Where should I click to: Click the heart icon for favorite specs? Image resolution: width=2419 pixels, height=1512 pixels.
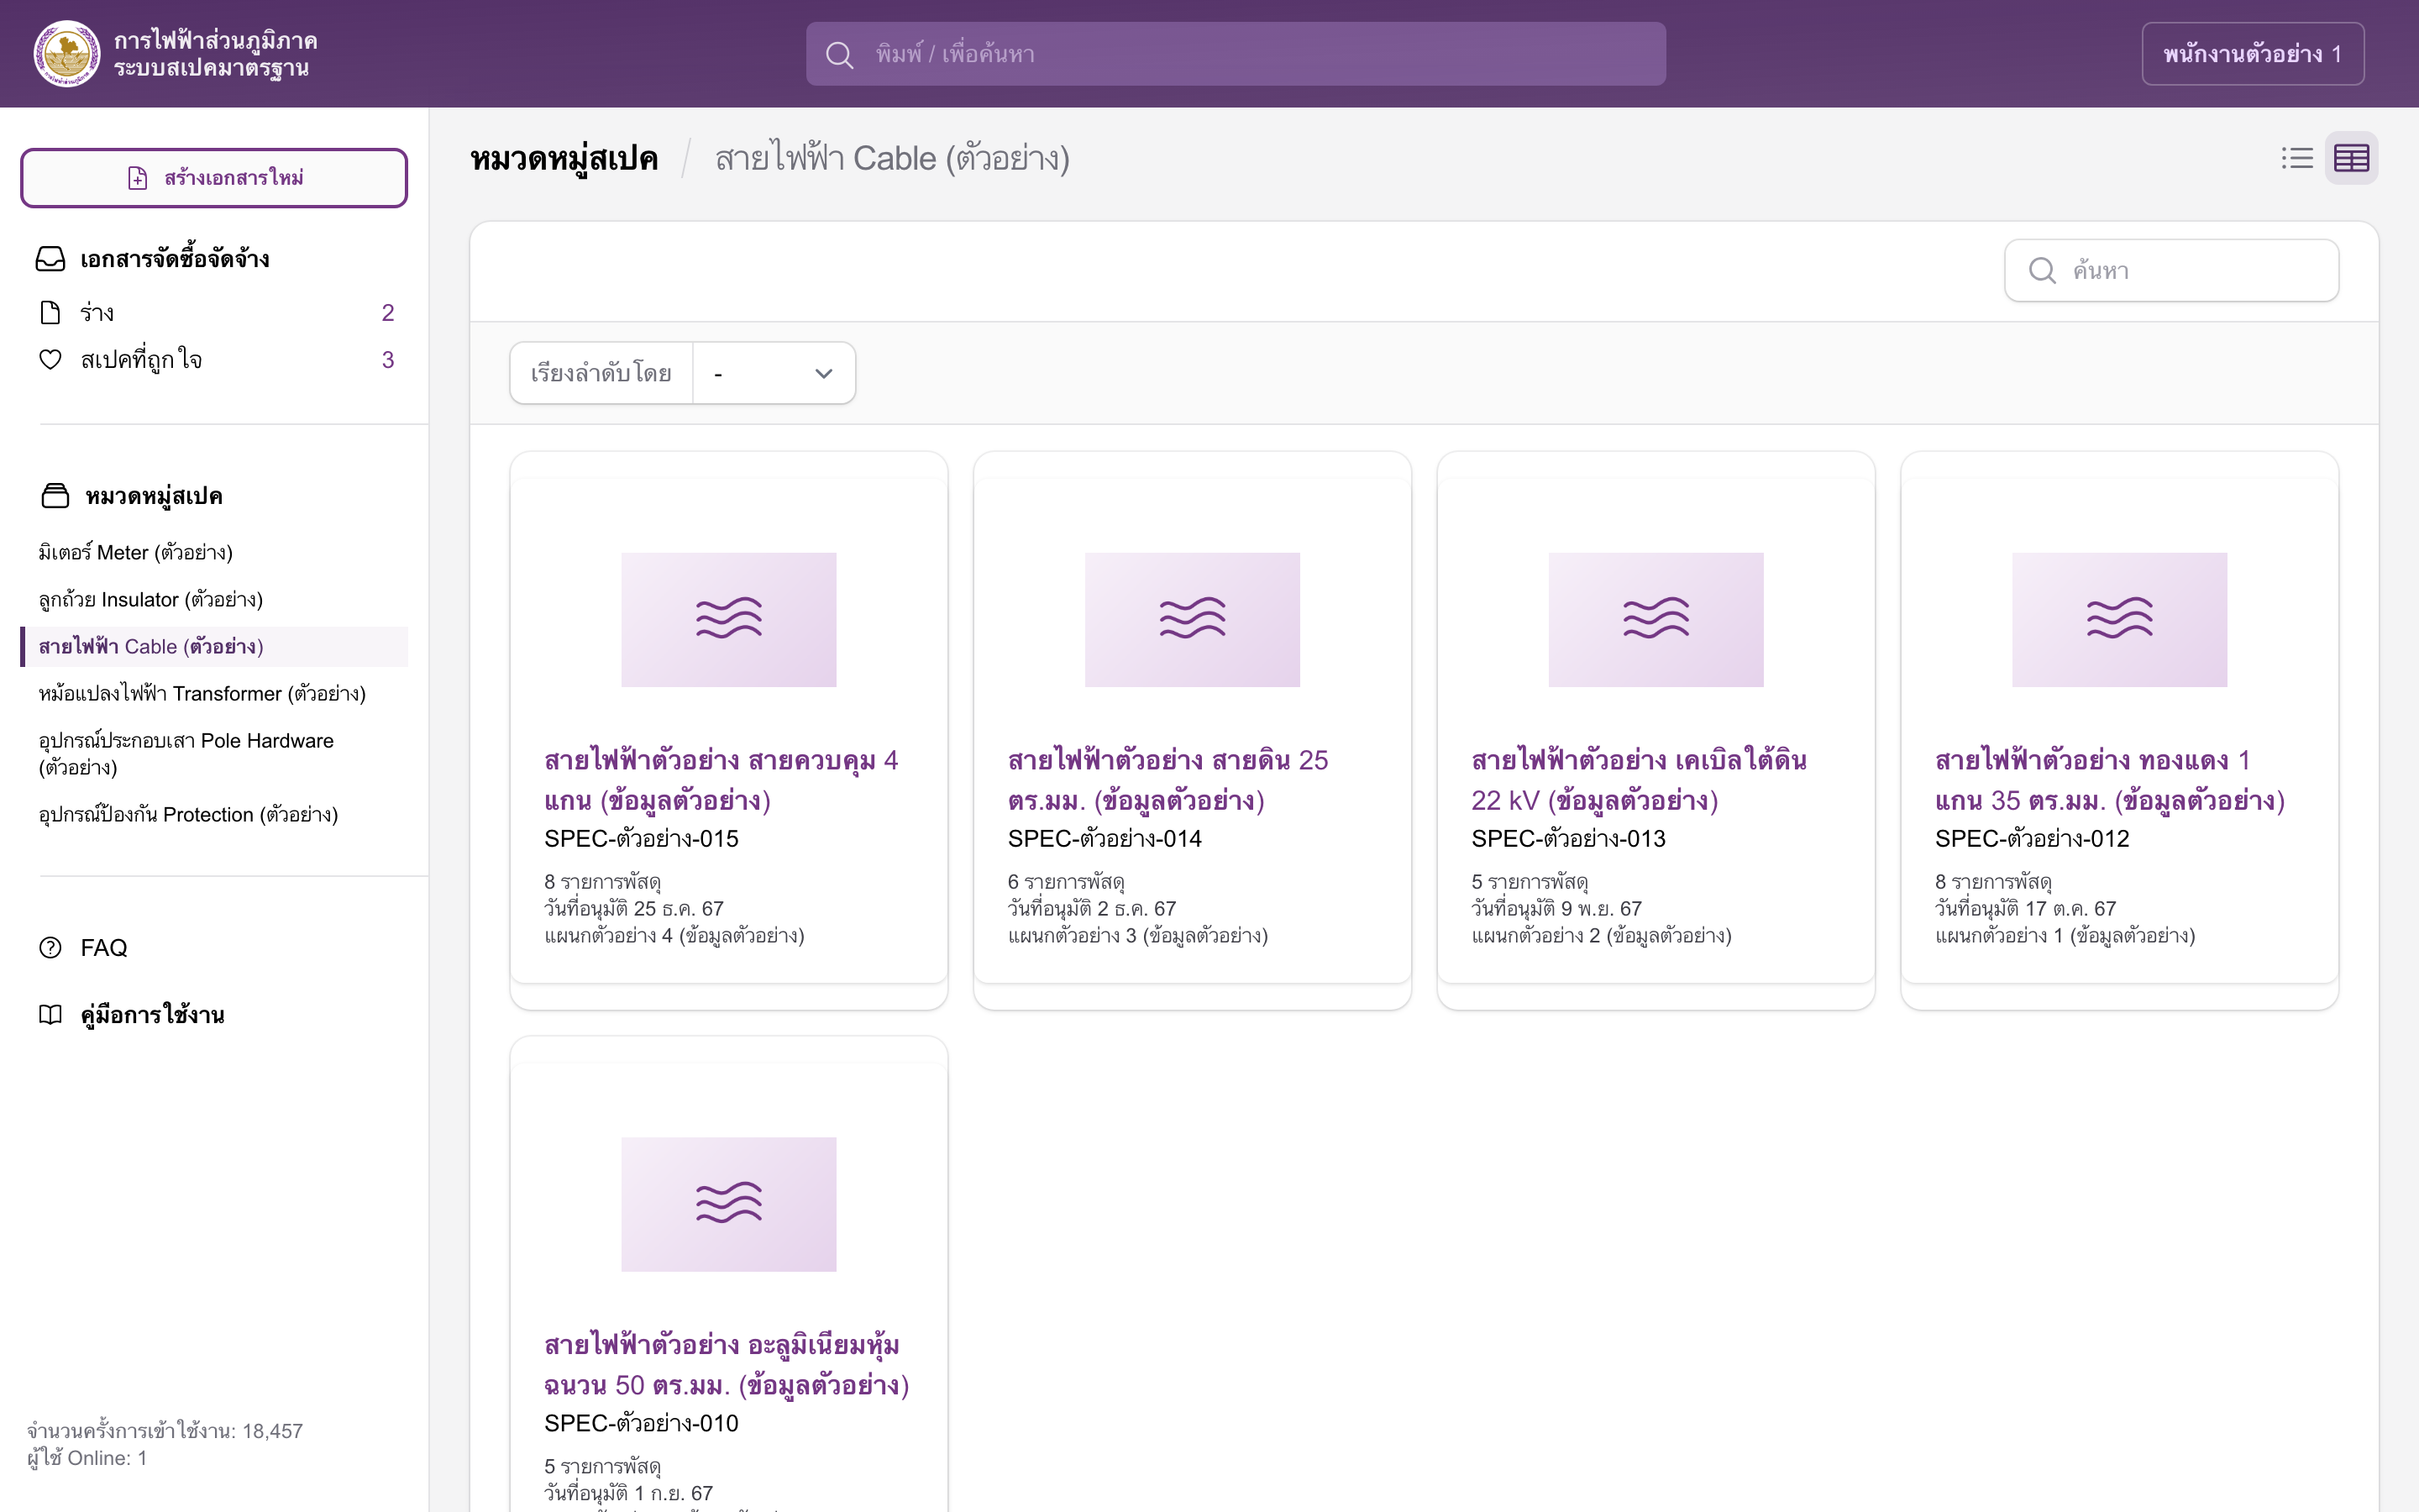pyautogui.click(x=50, y=359)
